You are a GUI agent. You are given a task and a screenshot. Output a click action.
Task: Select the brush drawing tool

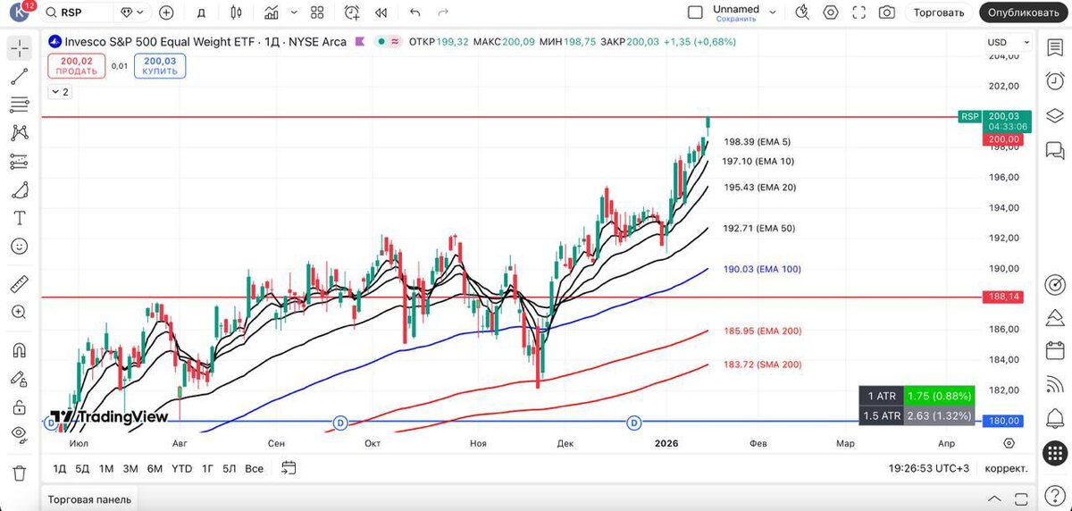click(x=19, y=190)
